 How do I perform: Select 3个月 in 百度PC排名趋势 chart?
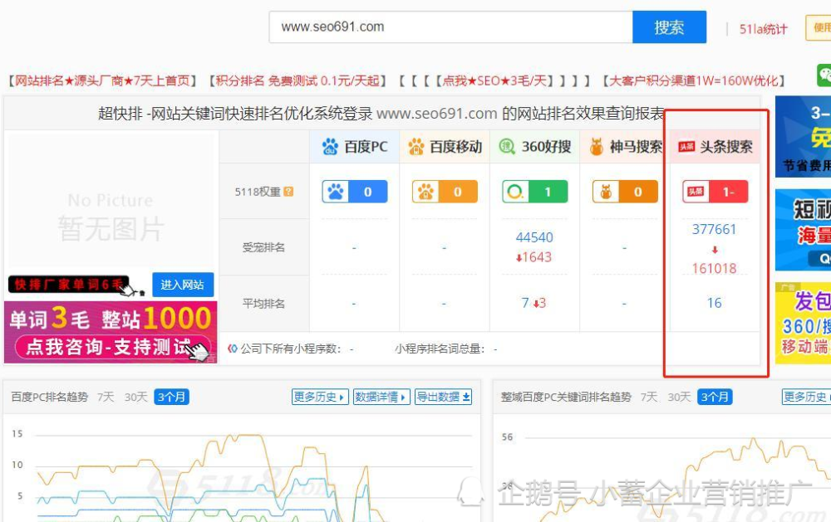pos(172,397)
